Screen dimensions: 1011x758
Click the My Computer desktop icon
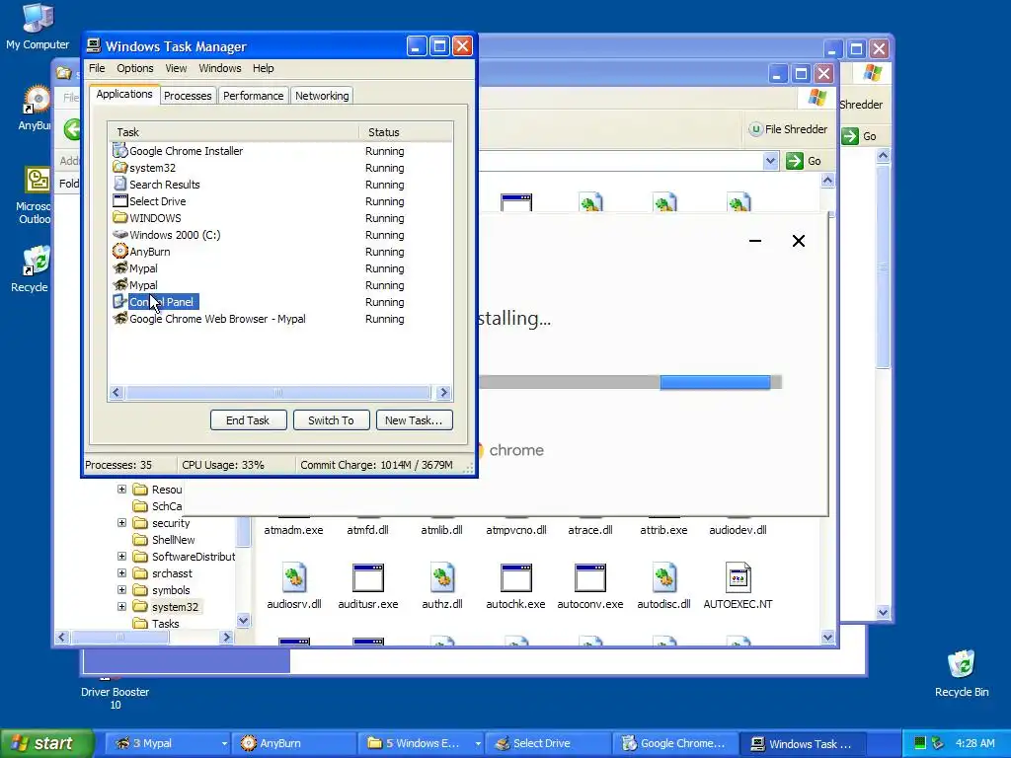click(x=38, y=27)
